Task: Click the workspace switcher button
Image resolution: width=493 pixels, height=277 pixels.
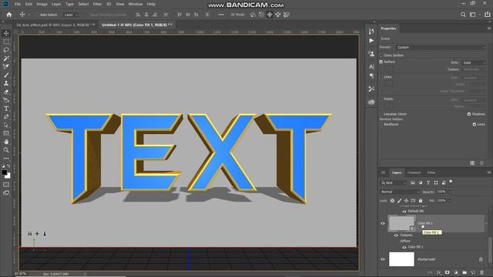Action: pyautogui.click(x=472, y=15)
